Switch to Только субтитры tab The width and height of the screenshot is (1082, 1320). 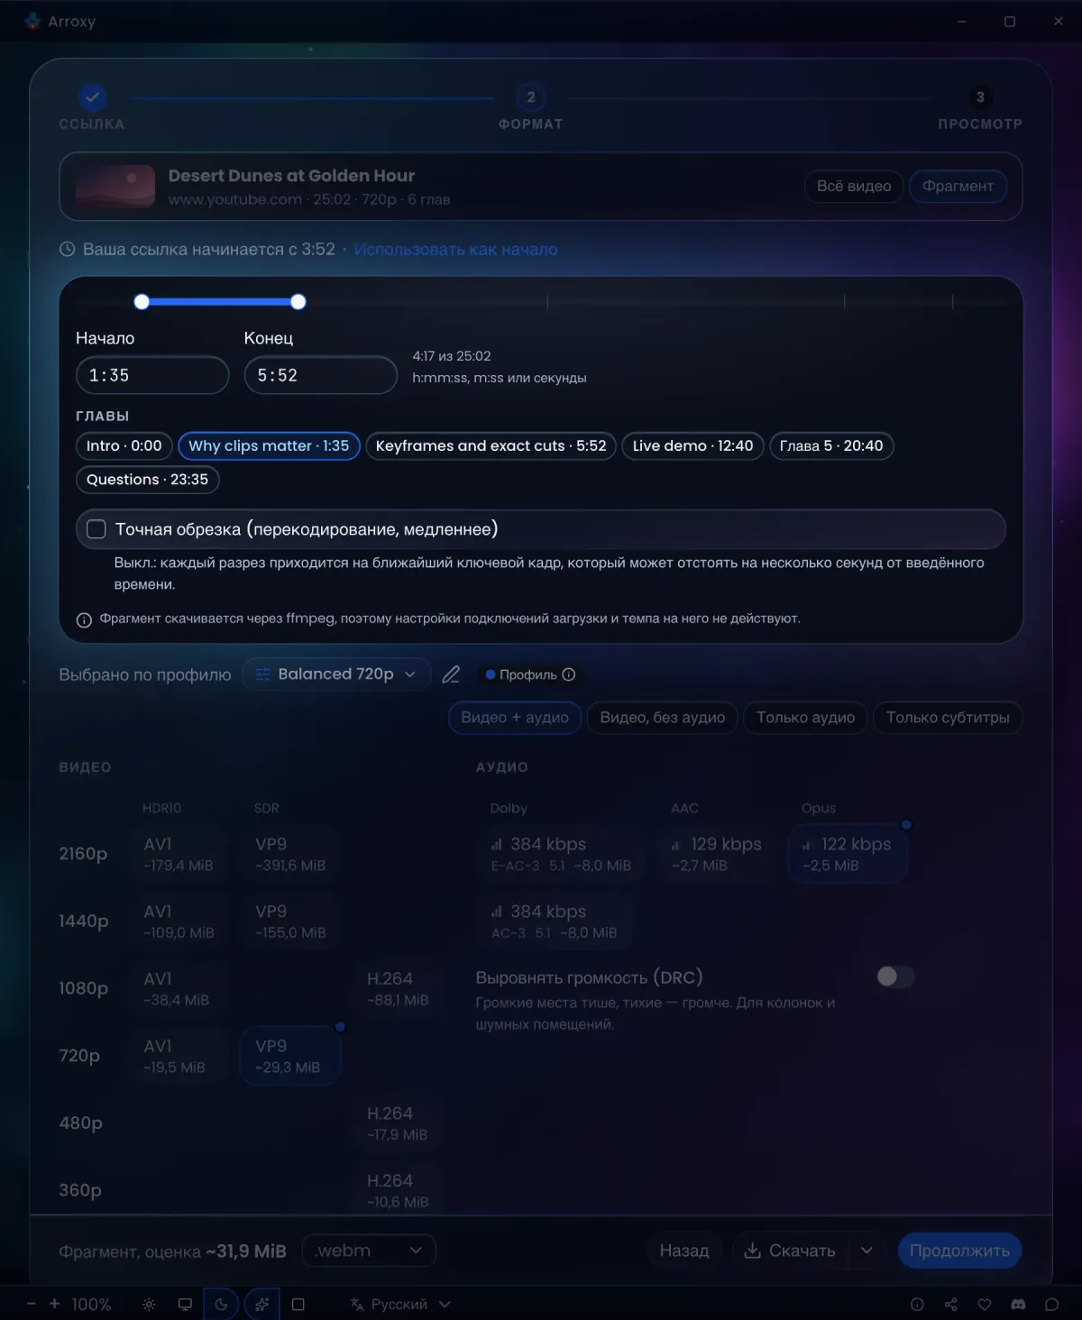click(x=948, y=718)
